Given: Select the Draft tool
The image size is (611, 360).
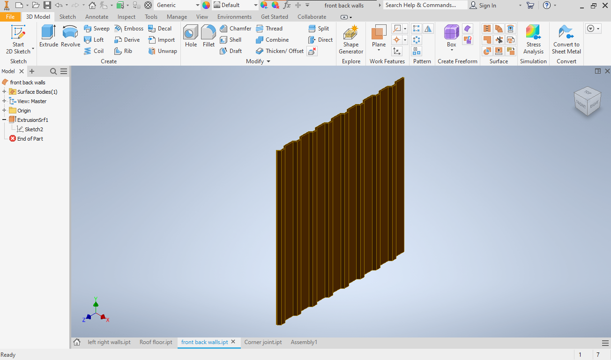Looking at the screenshot, I should (231, 51).
